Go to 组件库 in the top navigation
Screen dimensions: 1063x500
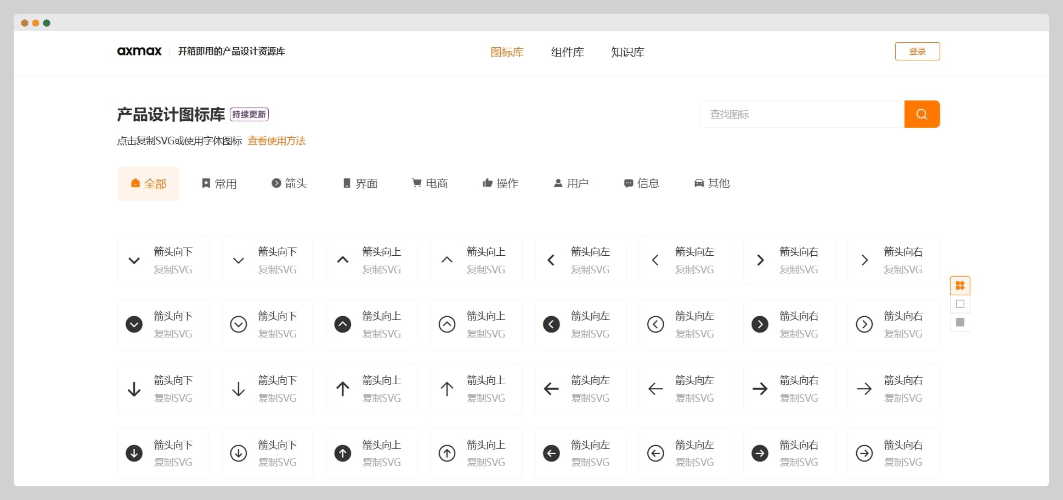[567, 52]
